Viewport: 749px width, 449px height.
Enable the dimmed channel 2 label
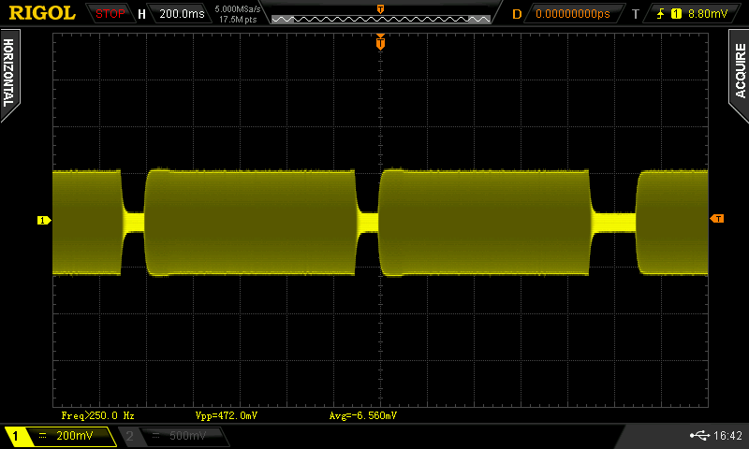[x=129, y=436]
